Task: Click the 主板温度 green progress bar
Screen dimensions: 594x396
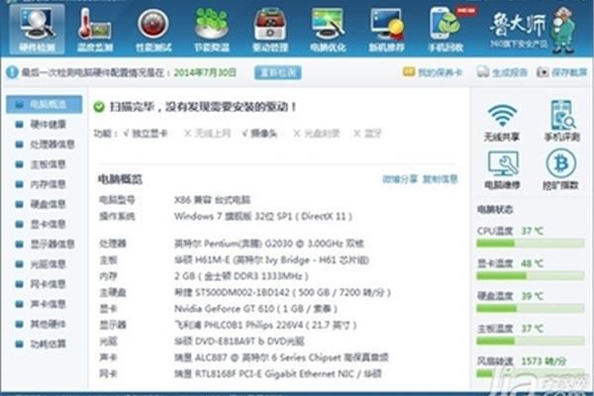Action: (530, 341)
